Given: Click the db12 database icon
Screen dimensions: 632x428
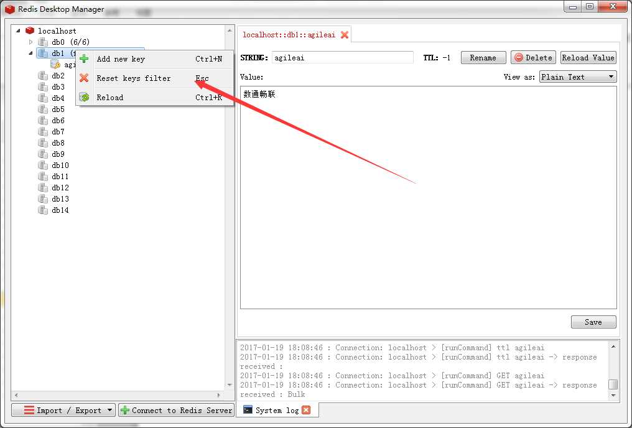Looking at the screenshot, I should 43,188.
